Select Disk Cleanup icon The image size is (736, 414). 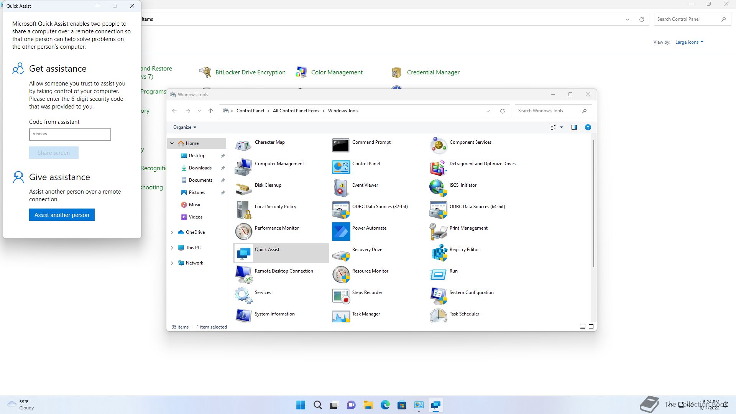coord(243,189)
